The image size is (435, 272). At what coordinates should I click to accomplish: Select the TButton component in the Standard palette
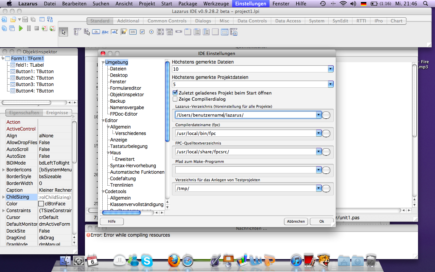96,32
